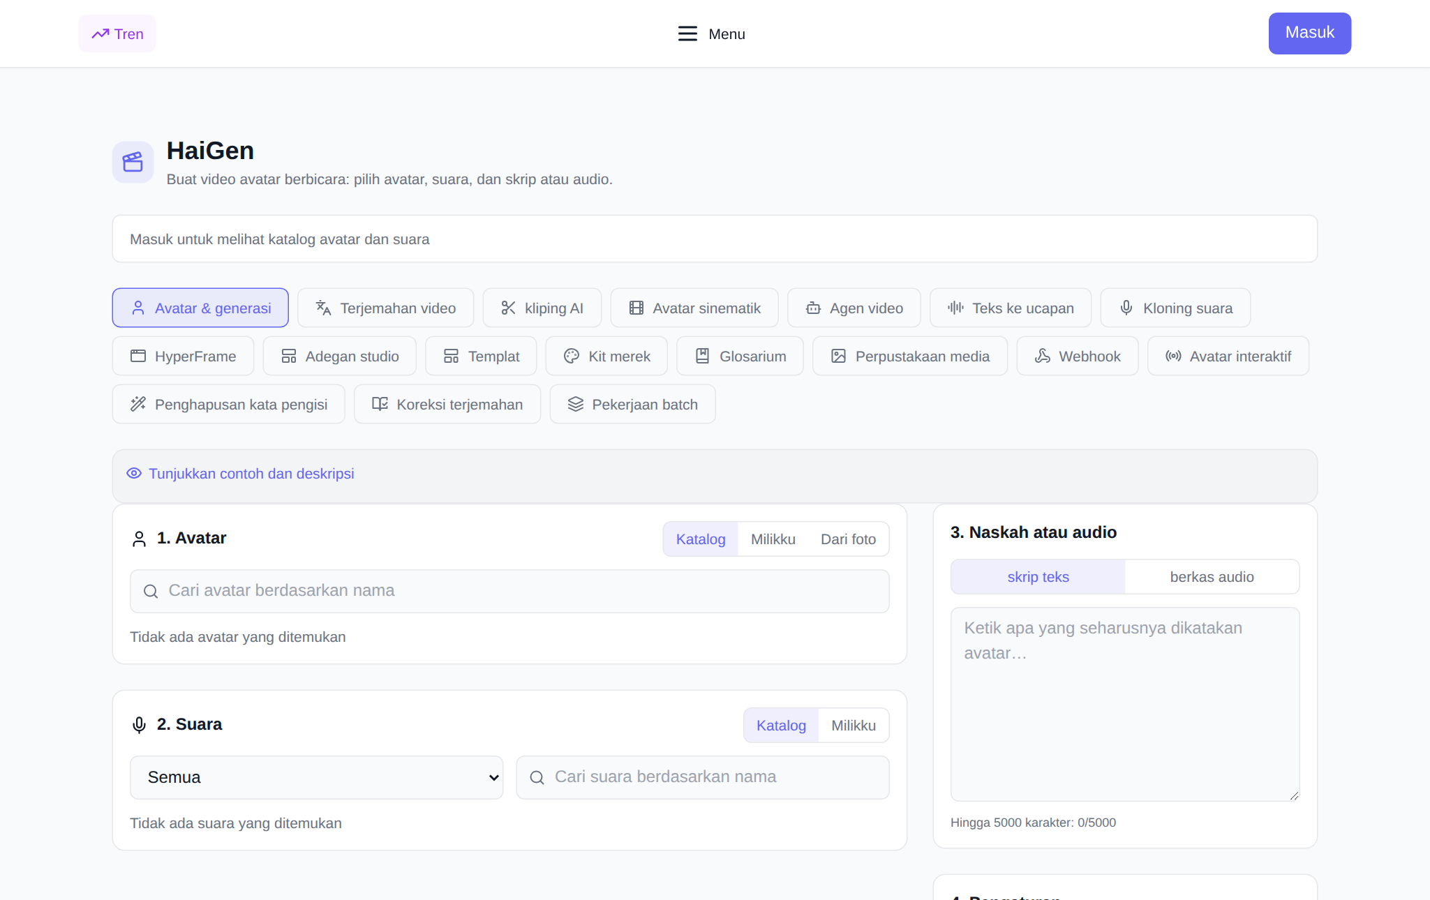Select Milikku in the Avatar section
This screenshot has width=1430, height=900.
pos(773,539)
